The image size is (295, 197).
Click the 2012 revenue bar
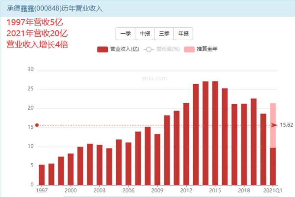pyautogui.click(x=186, y=144)
